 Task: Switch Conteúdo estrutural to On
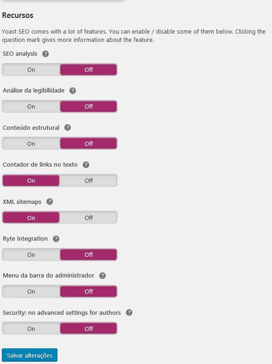tap(31, 144)
